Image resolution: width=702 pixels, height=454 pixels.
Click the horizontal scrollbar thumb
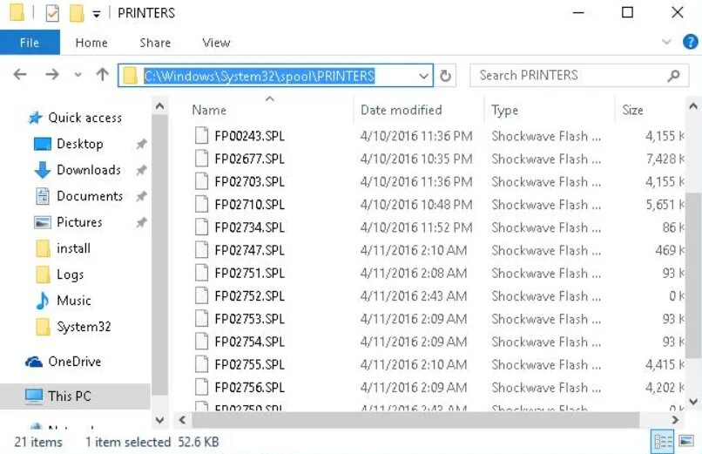[415, 420]
